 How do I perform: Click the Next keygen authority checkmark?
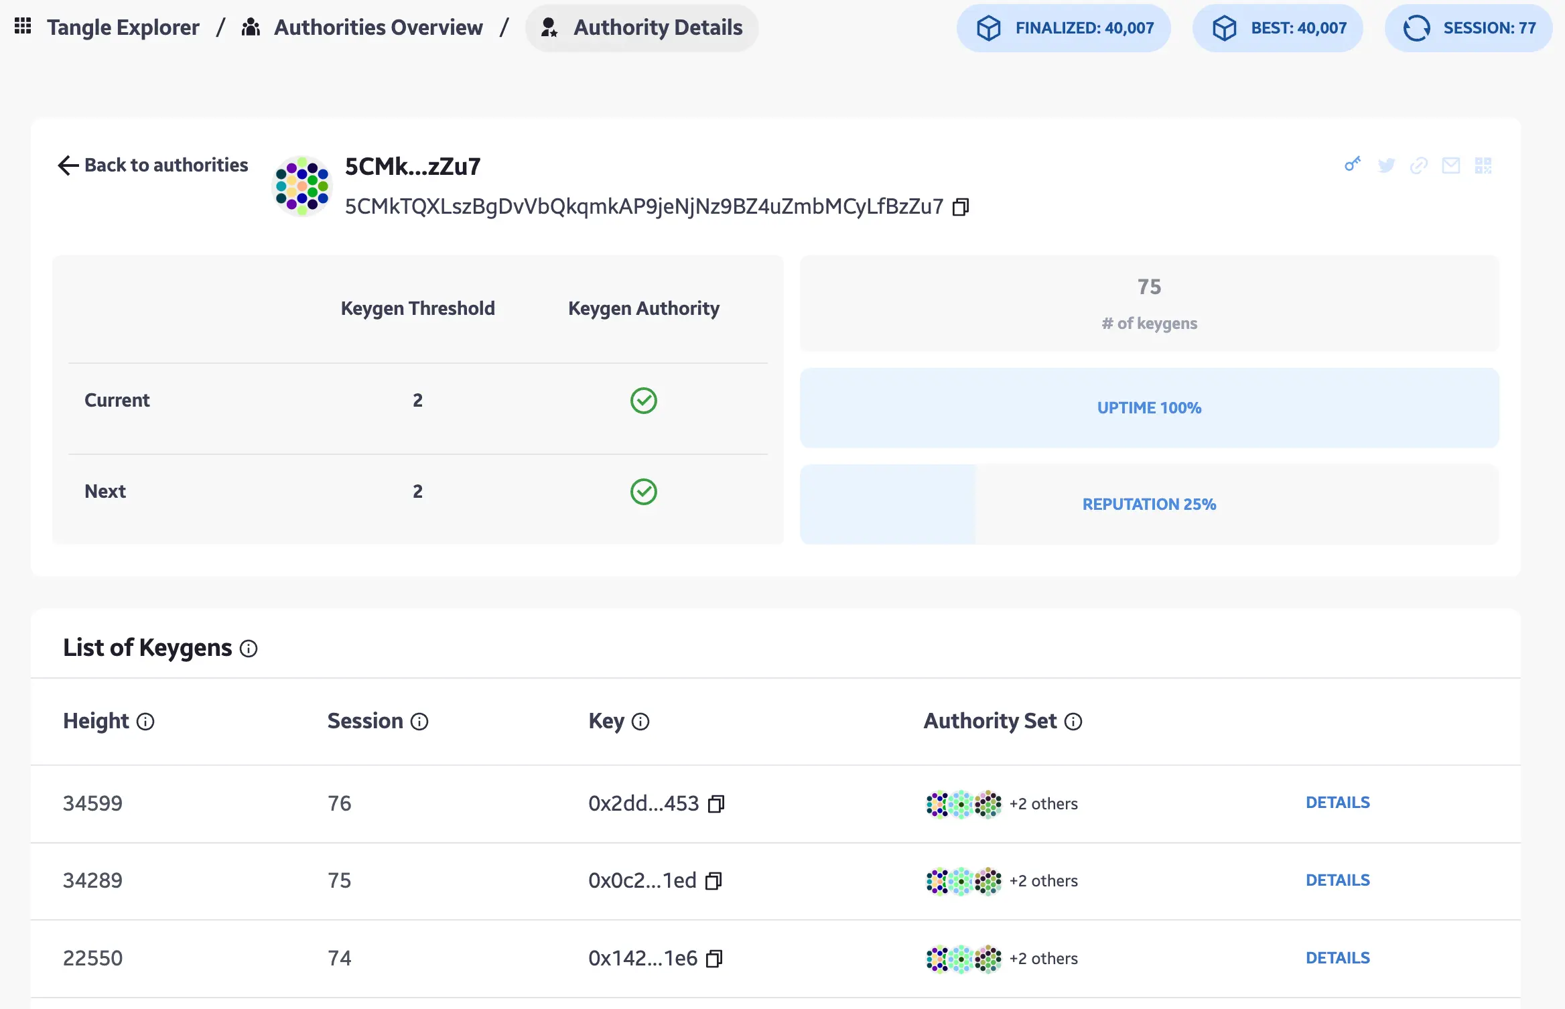pos(644,492)
